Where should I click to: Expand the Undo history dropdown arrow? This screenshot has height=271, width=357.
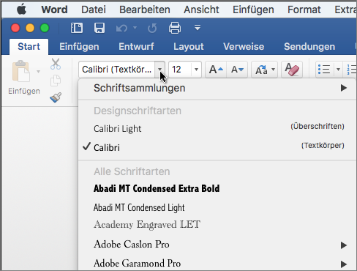coord(135,28)
